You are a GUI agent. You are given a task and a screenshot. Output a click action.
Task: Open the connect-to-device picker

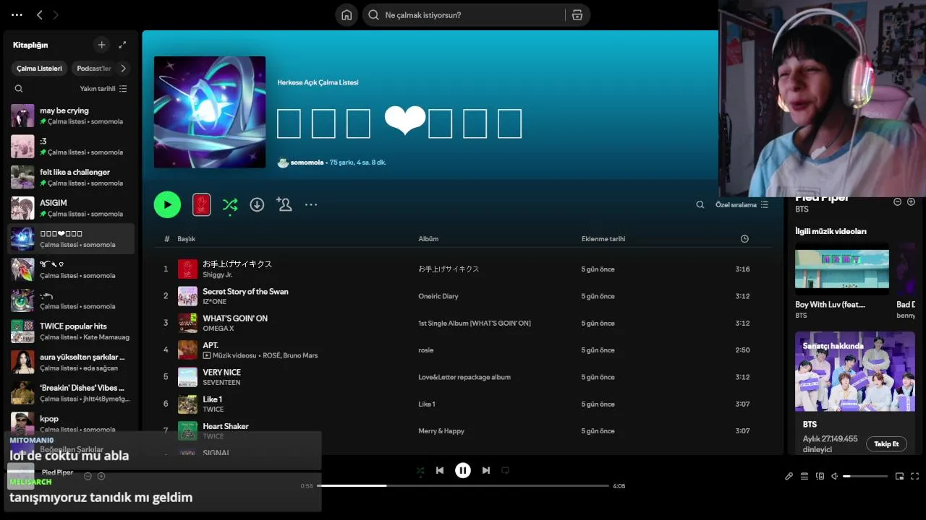820,476
